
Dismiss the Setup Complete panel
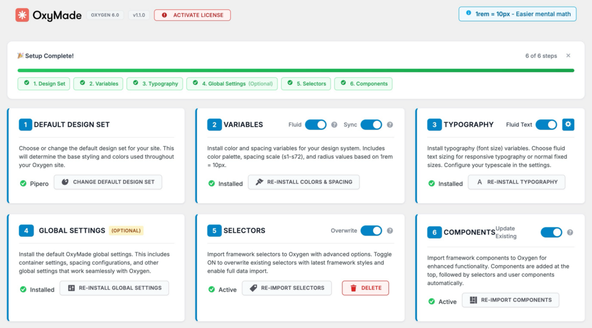(568, 56)
